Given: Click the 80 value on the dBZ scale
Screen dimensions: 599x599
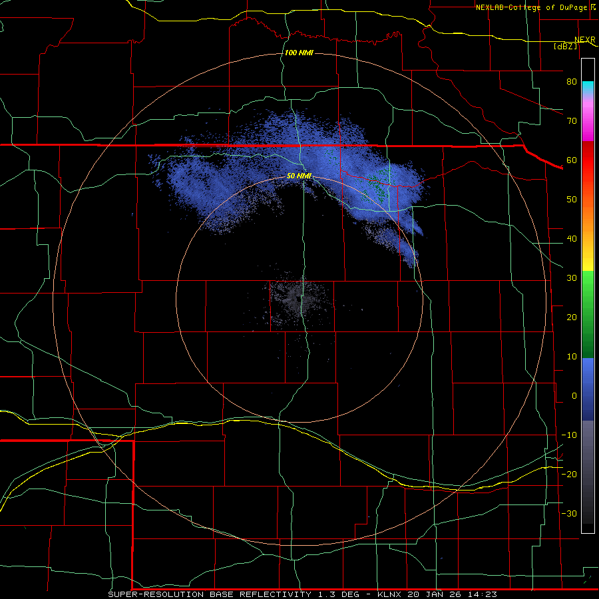Looking at the screenshot, I should pos(572,81).
